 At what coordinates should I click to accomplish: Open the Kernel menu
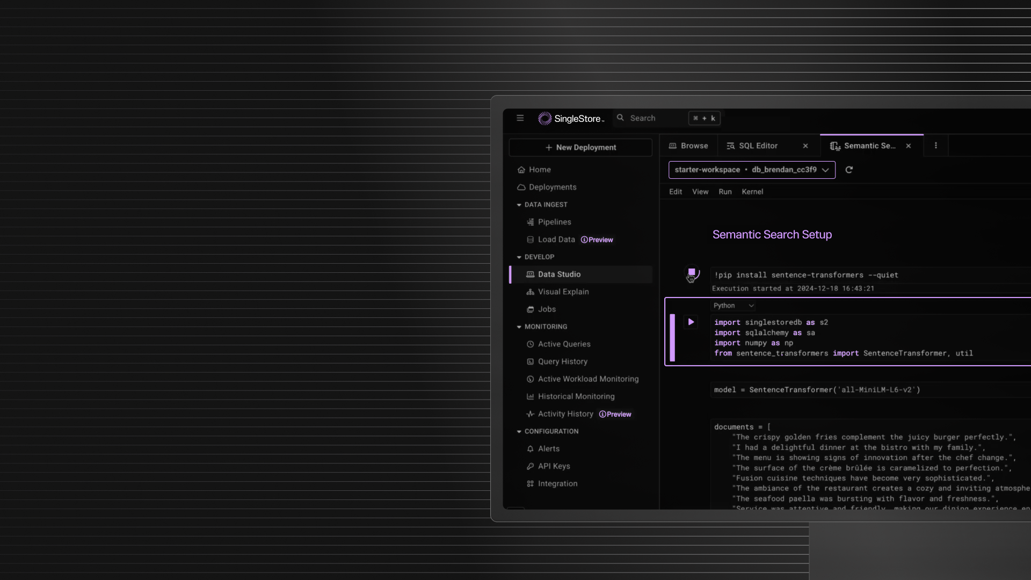point(752,192)
